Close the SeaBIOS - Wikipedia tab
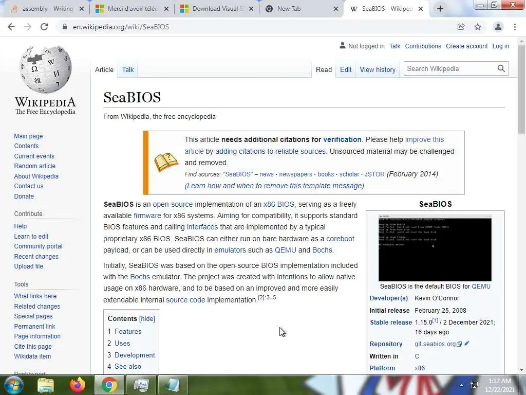The image size is (526, 395). click(421, 9)
